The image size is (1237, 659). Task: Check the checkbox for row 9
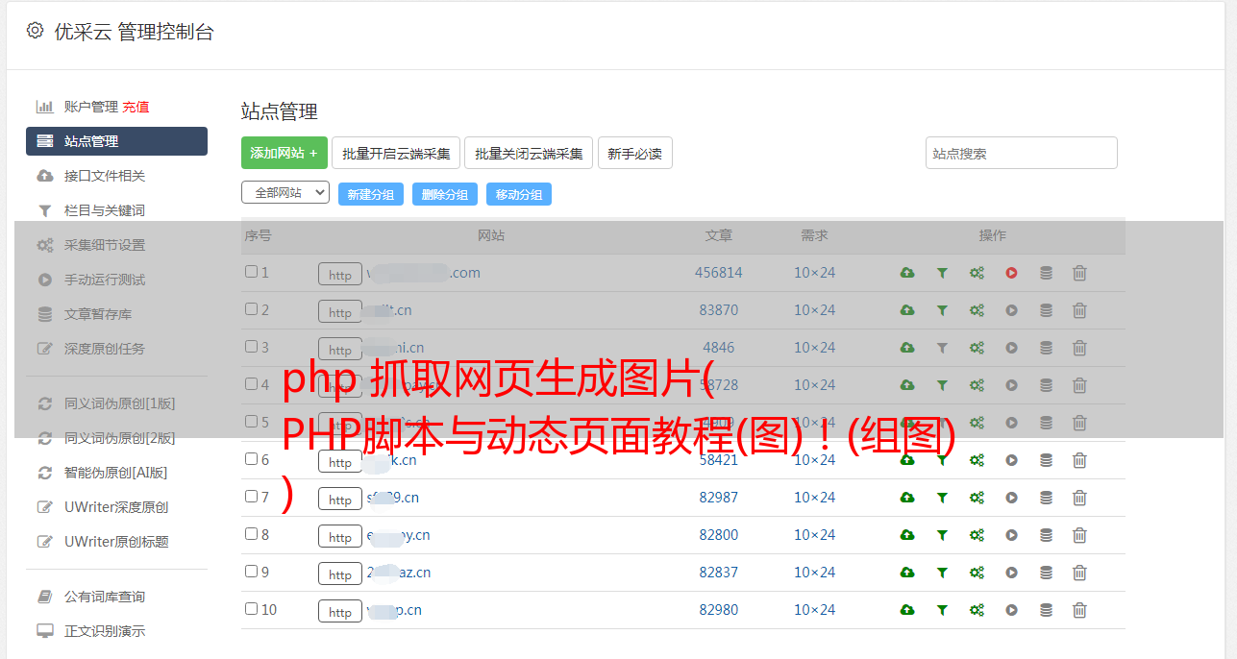tap(251, 572)
